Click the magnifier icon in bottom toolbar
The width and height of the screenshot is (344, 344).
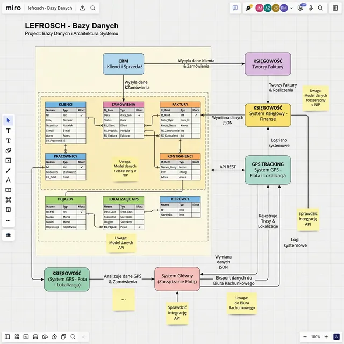click(73, 336)
